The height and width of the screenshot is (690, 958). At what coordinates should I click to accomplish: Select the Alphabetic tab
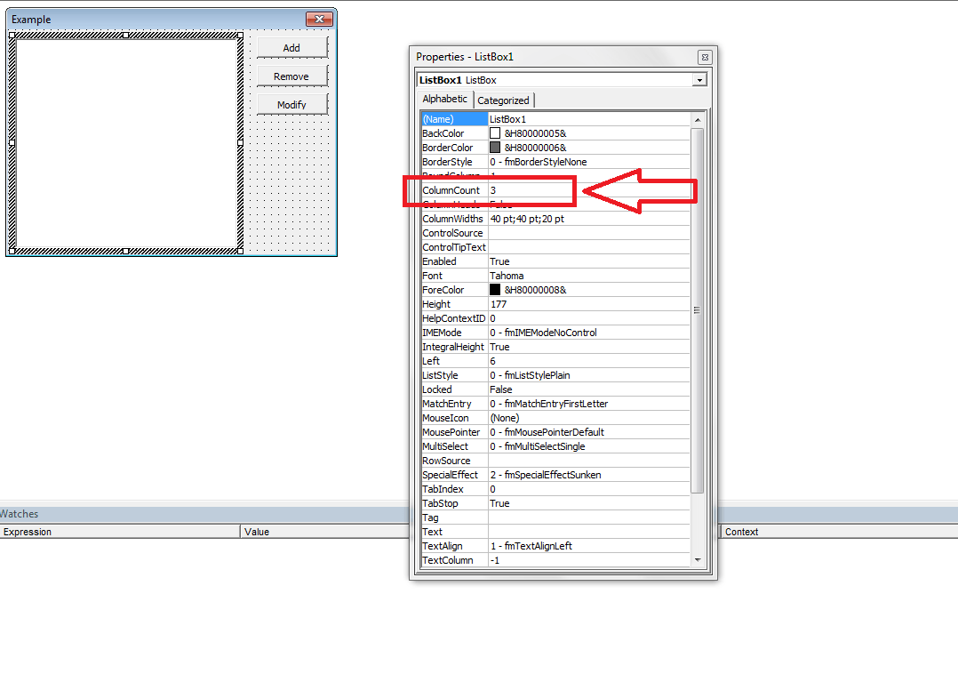click(x=444, y=100)
